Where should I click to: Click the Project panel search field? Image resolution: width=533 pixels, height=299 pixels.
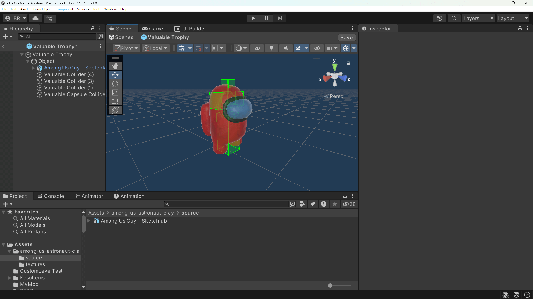point(228,204)
